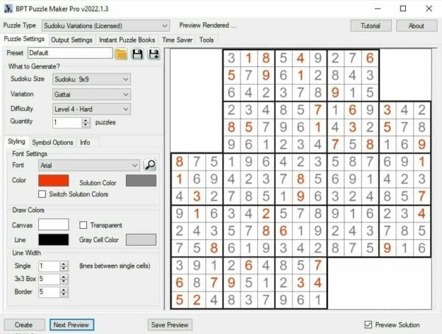Open font browser magnifier icon
This screenshot has width=442, height=334.
coord(150,165)
